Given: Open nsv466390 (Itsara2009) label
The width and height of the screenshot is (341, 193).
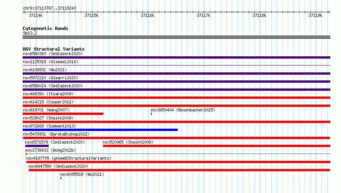Looking at the screenshot, I should [x=48, y=94].
